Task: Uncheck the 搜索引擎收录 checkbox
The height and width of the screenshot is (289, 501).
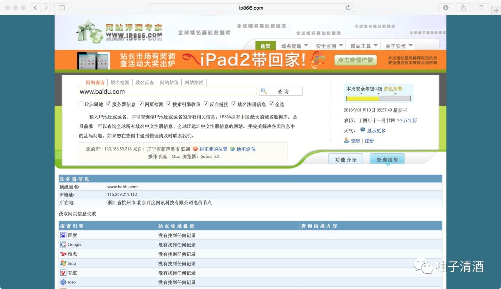Action: (169, 104)
